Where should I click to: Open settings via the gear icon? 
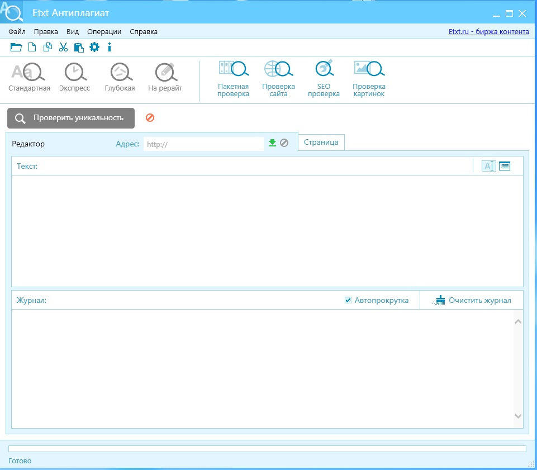(94, 48)
